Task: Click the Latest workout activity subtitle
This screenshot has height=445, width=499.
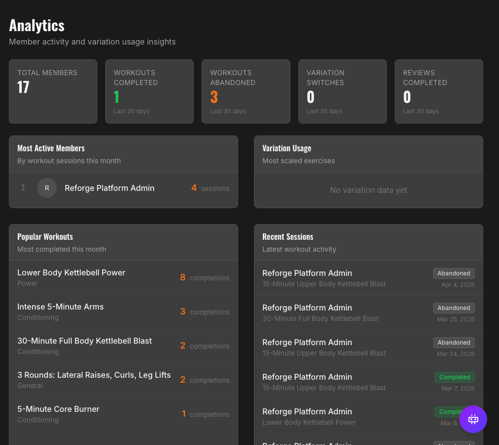Action: (x=299, y=249)
